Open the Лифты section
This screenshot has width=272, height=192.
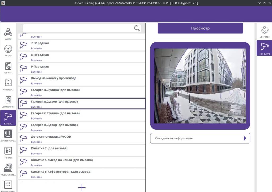(8, 152)
